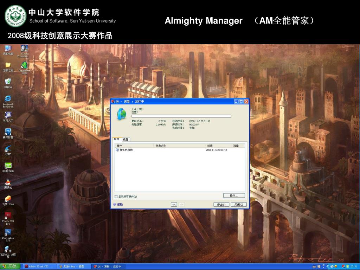Screen dimensions: 360x270
Task: Click the 0.00 Kb/s transfer rate value
Action: tap(161, 124)
